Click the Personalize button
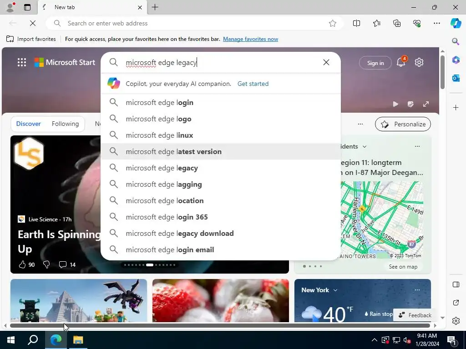This screenshot has height=349, width=466. point(403,124)
